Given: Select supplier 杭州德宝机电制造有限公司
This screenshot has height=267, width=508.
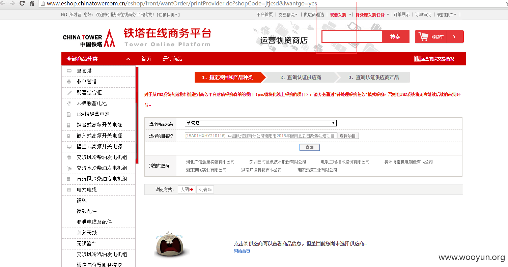Looking at the screenshot, I should [408, 162].
